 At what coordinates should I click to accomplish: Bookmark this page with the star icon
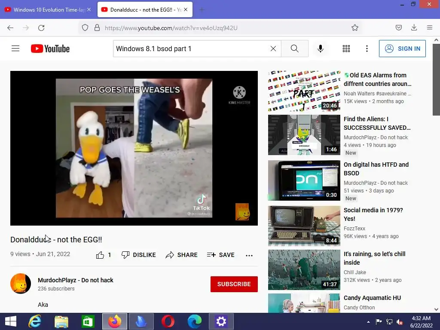(x=355, y=27)
